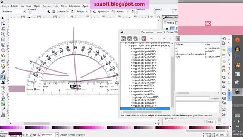Select the Spiral tool

coord(3,61)
